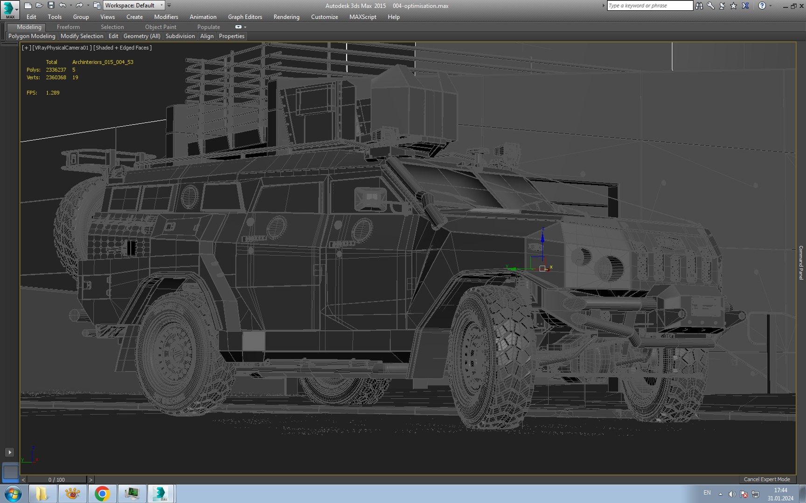Open the 3ds Max application menu logo
Screen dimensions: 806x503
[10, 9]
